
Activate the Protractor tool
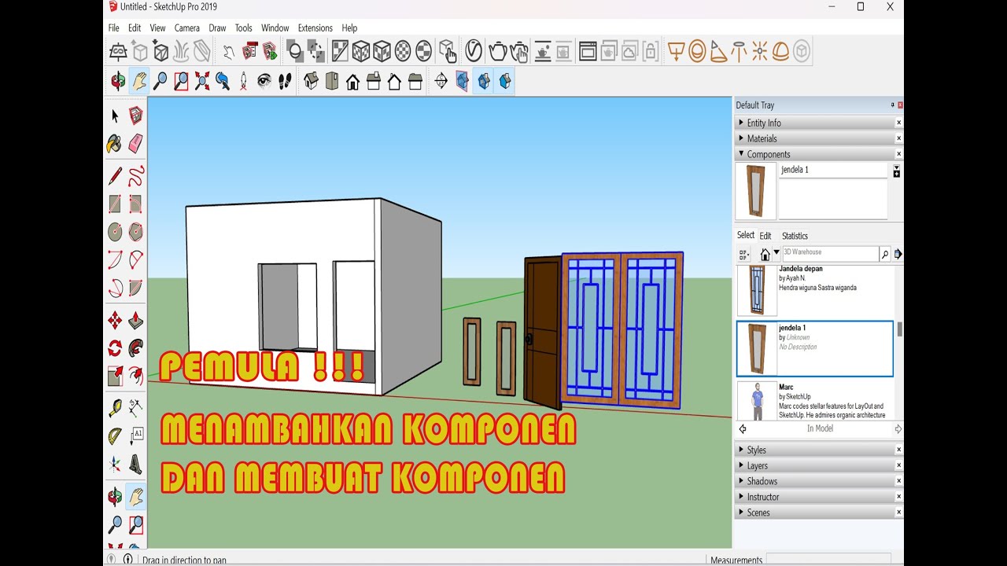click(x=115, y=436)
